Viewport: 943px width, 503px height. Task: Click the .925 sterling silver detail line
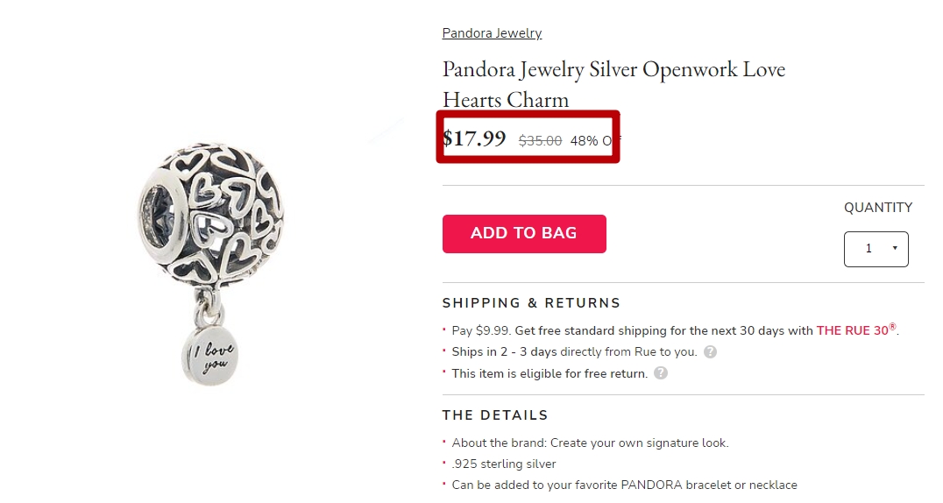click(x=504, y=464)
